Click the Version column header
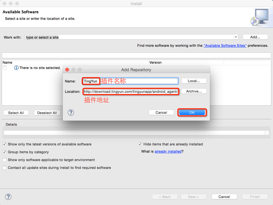Image resolution: width=273 pixels, height=205 pixels. 155,62
